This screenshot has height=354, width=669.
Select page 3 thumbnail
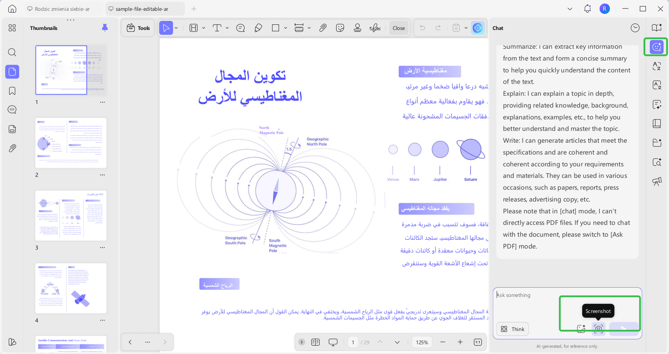[71, 215]
